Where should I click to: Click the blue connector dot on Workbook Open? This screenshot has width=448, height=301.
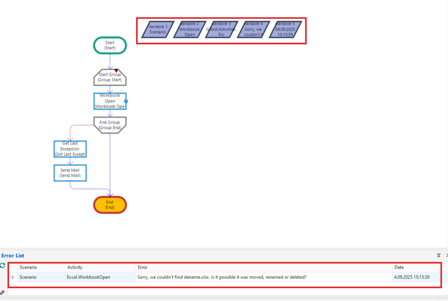pos(126,101)
